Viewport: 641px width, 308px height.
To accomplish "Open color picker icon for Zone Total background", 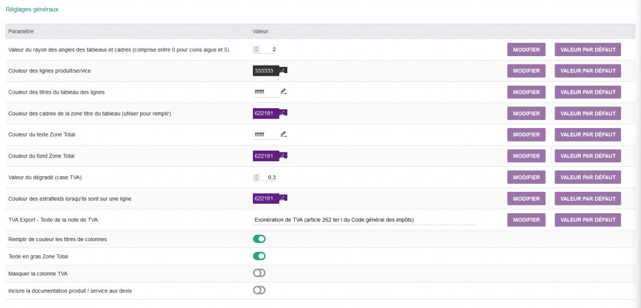I will click(x=283, y=156).
